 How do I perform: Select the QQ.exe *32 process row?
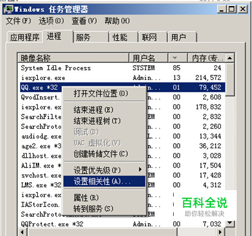[x=122, y=87]
